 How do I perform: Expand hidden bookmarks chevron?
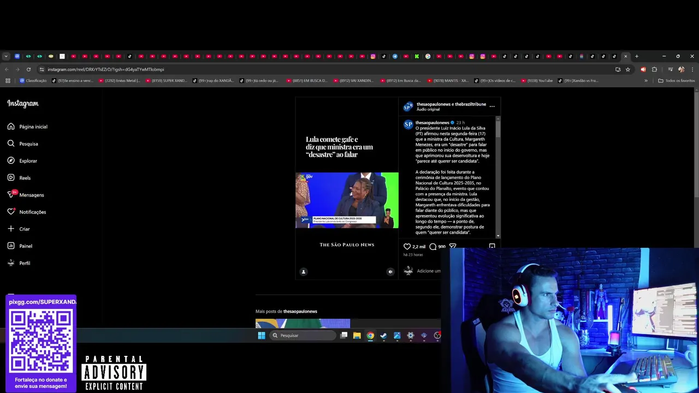[646, 81]
